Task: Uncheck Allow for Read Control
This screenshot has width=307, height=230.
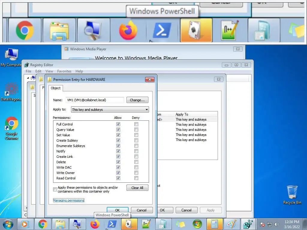Action: coord(118,178)
